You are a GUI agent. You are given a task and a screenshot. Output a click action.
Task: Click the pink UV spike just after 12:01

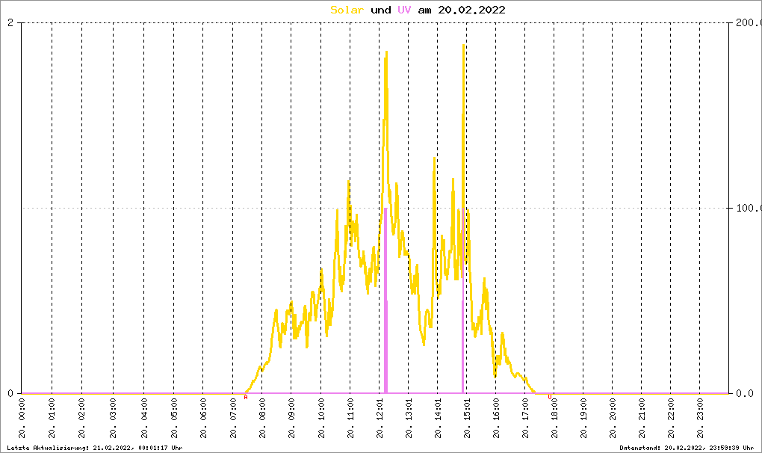point(386,301)
